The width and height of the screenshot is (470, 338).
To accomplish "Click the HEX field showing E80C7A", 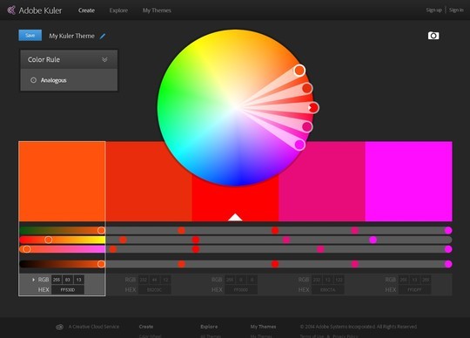I will (x=328, y=290).
